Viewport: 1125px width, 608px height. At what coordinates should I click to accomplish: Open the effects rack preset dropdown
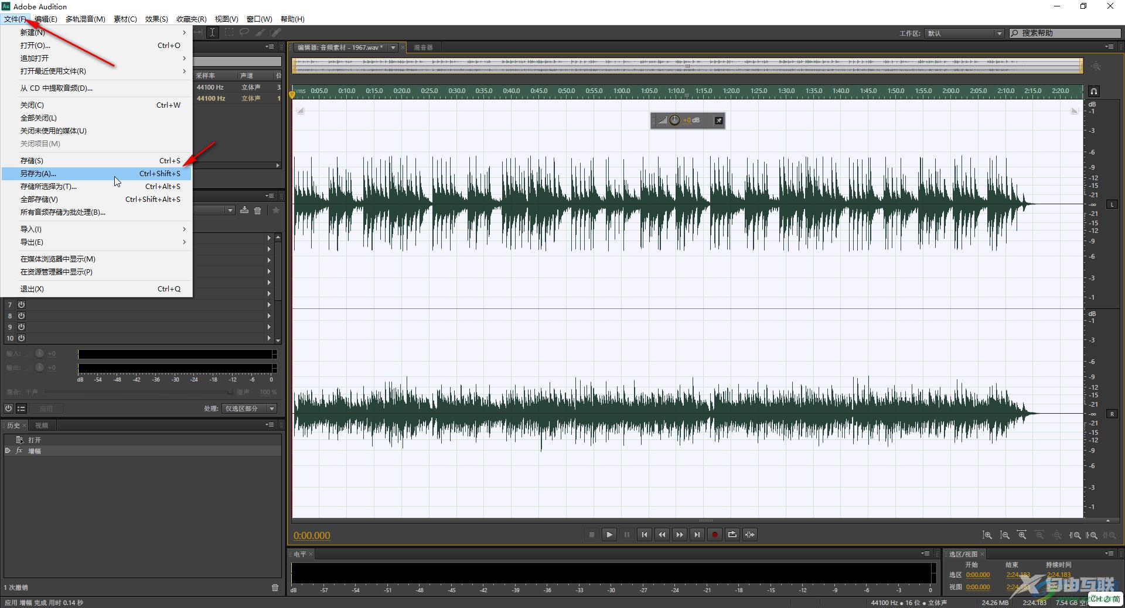[x=230, y=210]
